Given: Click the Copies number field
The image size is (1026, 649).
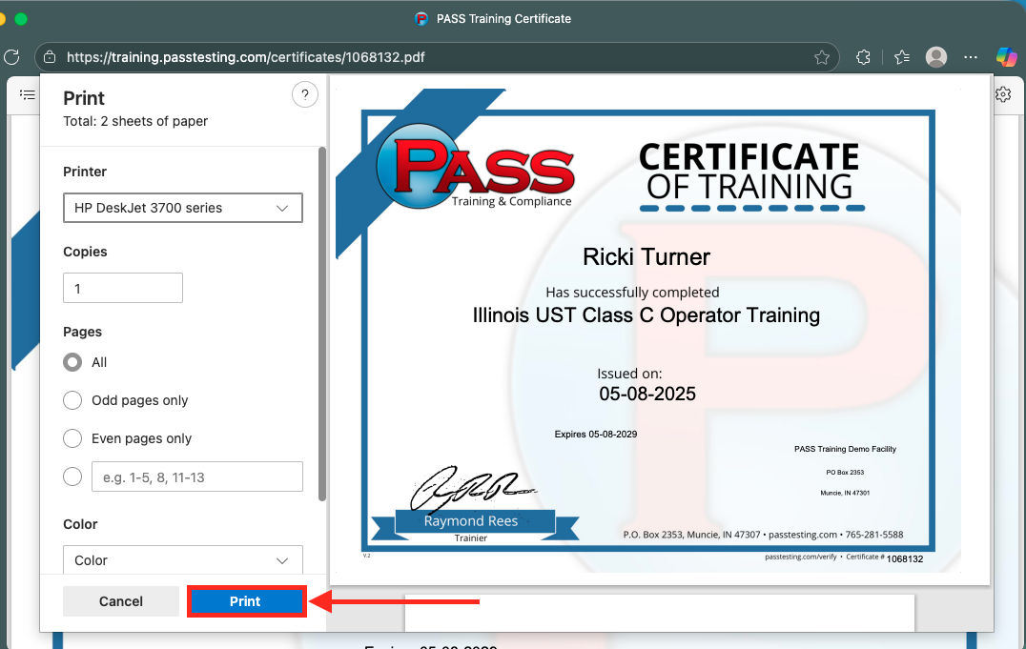Looking at the screenshot, I should point(123,288).
